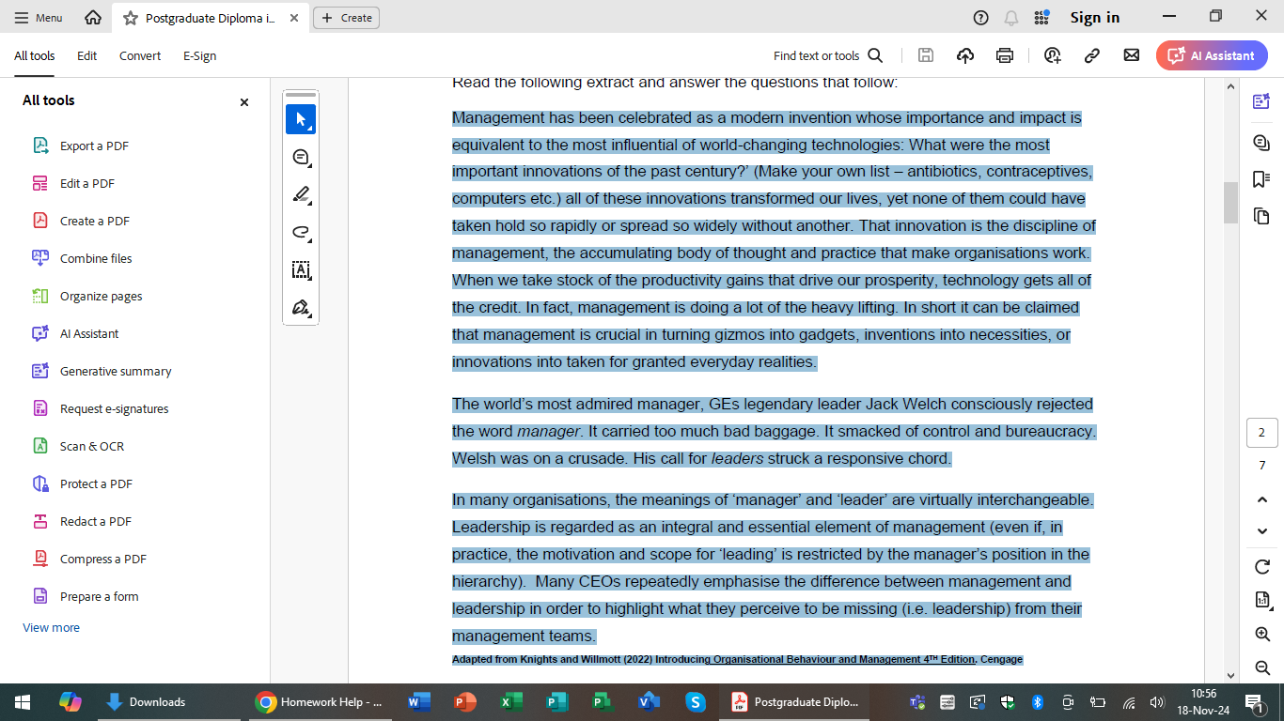
Task: Click the Create new tab button
Action: pos(346,18)
